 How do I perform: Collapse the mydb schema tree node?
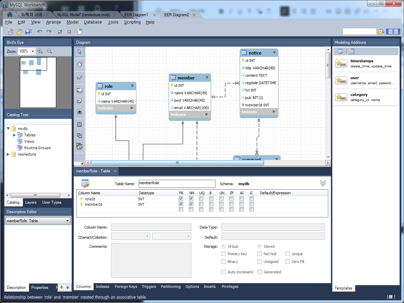(x=8, y=129)
